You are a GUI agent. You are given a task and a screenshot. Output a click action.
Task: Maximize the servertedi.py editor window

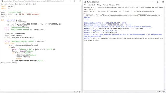tap(75, 1)
